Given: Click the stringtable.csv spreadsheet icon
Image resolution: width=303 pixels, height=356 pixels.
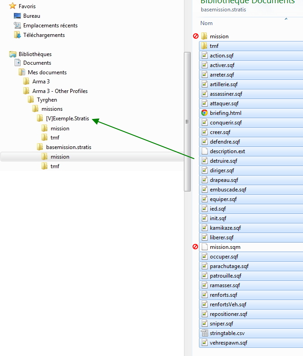Looking at the screenshot, I should pyautogui.click(x=204, y=333).
